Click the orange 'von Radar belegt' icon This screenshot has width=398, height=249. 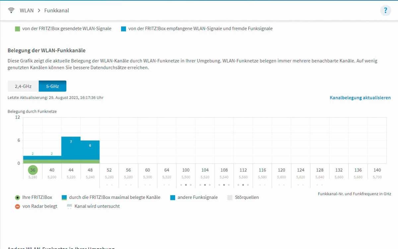click(x=18, y=207)
